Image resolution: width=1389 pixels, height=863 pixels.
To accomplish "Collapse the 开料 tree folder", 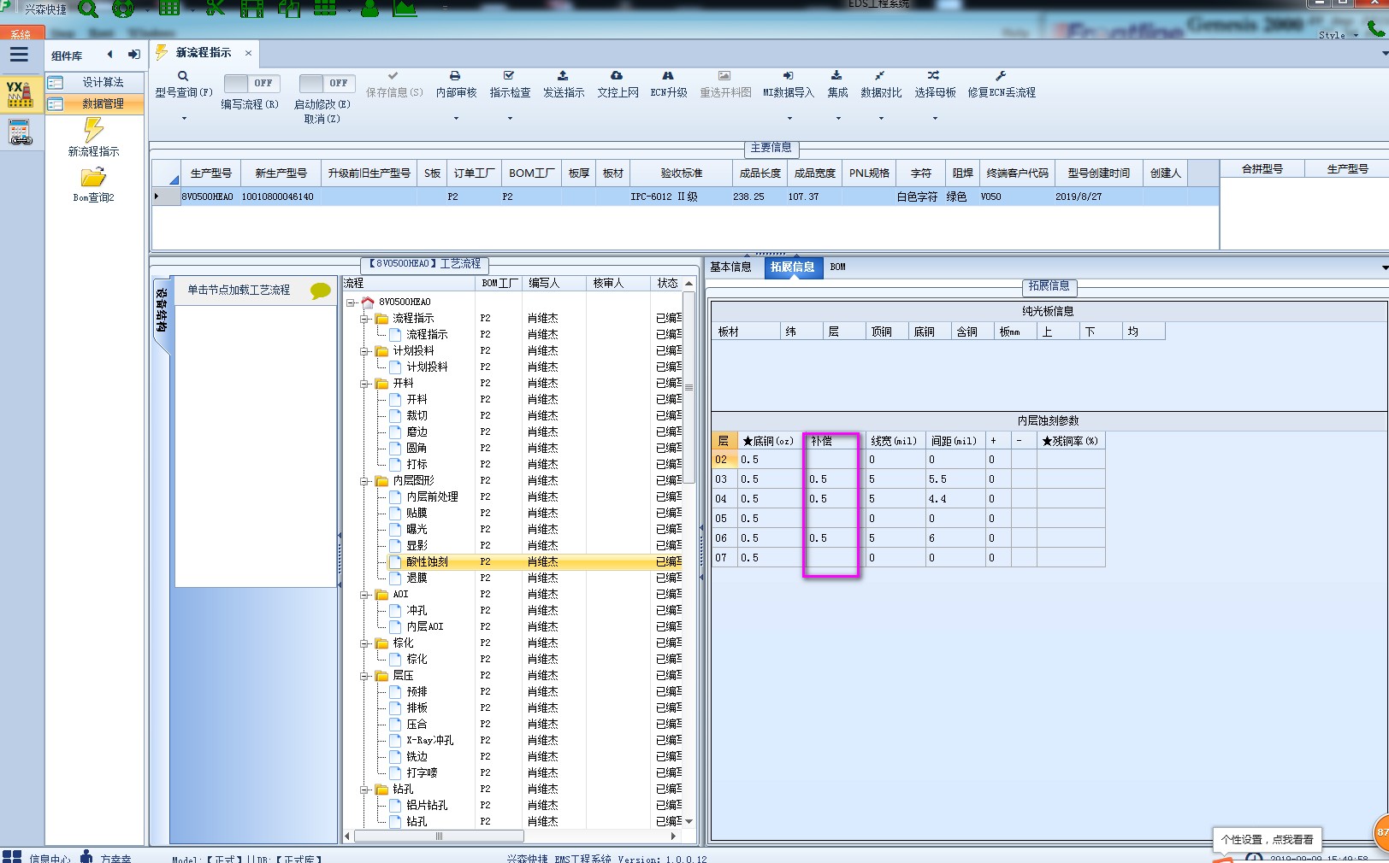I will (x=364, y=384).
